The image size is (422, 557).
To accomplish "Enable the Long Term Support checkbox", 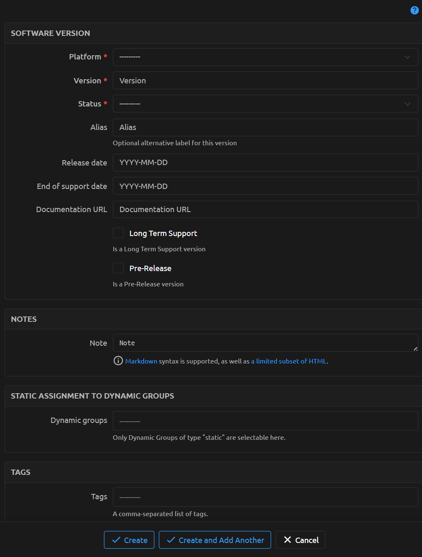I will (x=118, y=233).
